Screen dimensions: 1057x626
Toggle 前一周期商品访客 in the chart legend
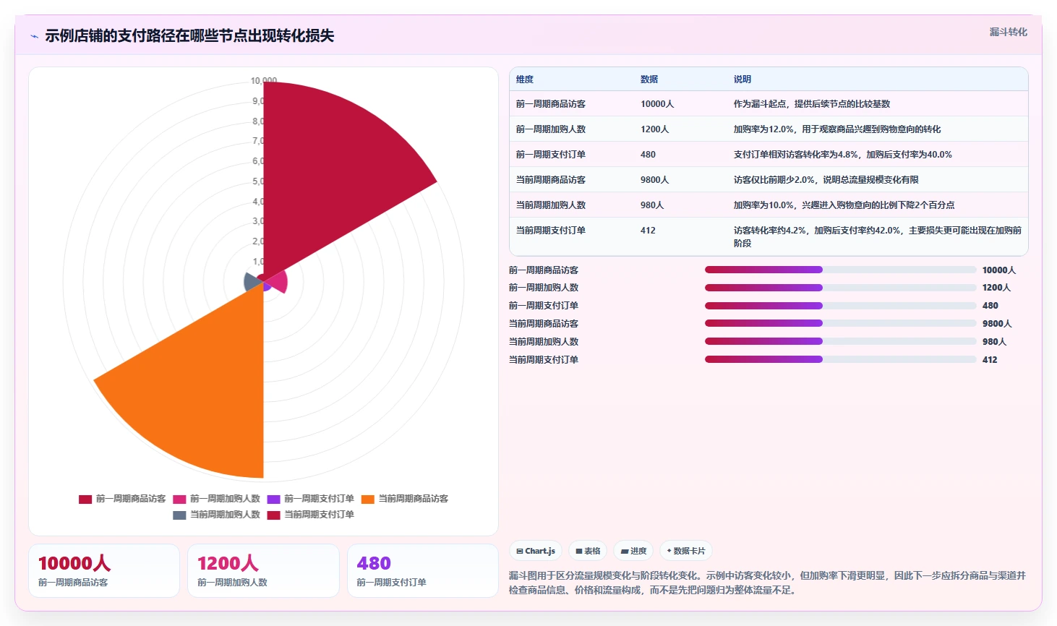122,499
